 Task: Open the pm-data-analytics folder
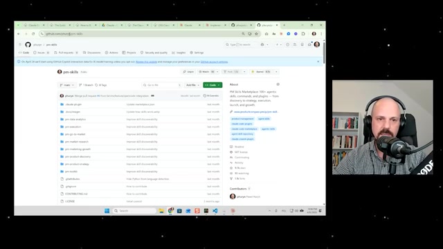pos(75,120)
